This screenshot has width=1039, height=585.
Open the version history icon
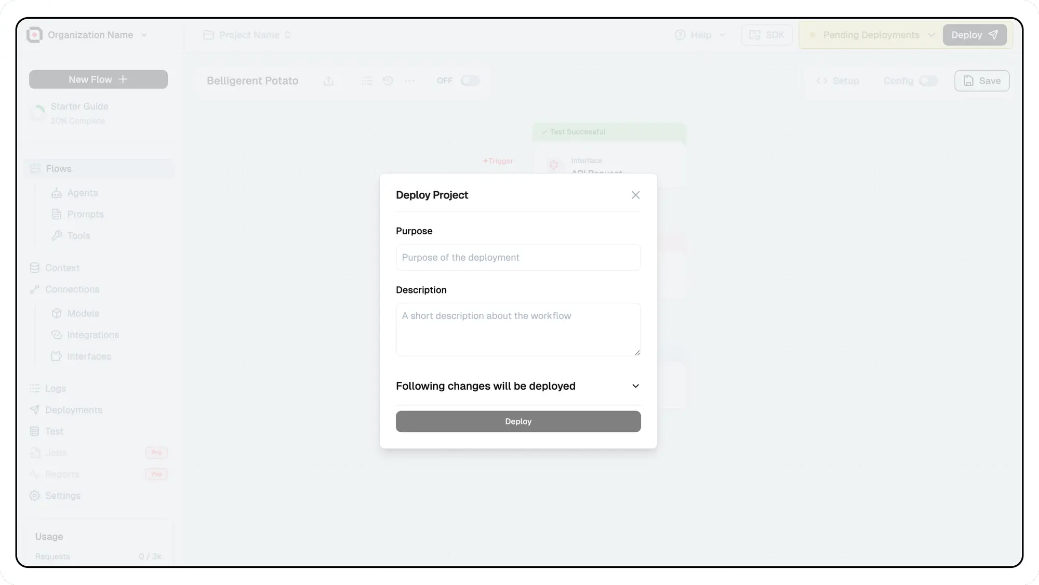[x=388, y=81]
